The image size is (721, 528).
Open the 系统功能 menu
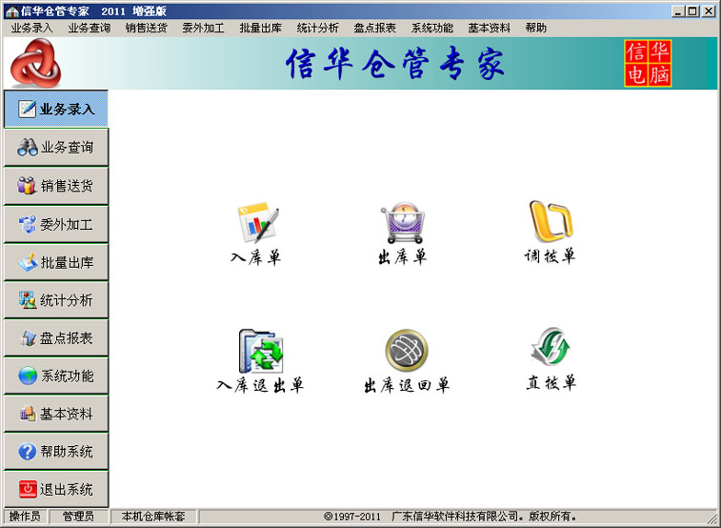pyautogui.click(x=432, y=28)
